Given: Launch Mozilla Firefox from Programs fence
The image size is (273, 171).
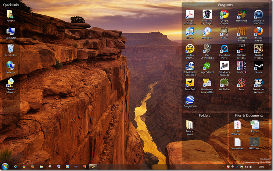Looking at the screenshot, I should point(259,32).
